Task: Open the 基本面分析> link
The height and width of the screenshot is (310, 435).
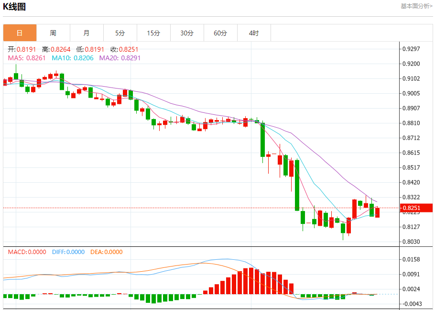Action: 416,6
